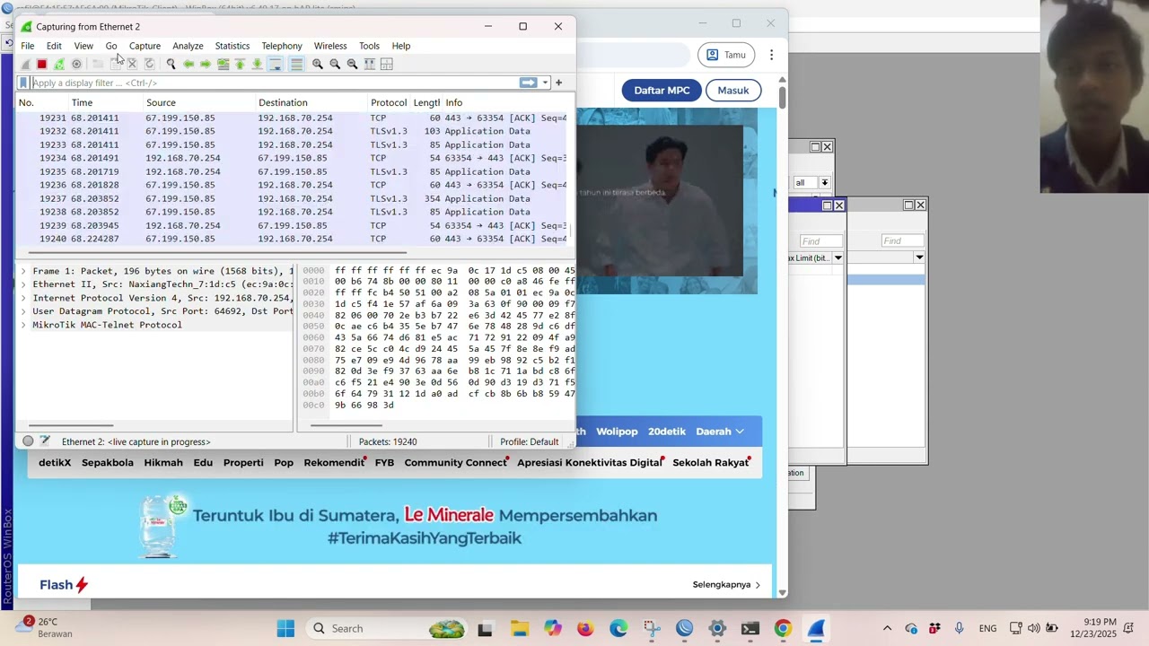
Task: Click the Daftar MPC button
Action: 662,90
